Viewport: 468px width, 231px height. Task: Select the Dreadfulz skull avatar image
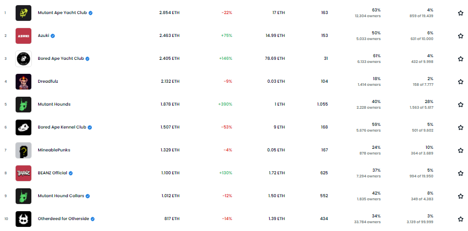click(x=23, y=82)
